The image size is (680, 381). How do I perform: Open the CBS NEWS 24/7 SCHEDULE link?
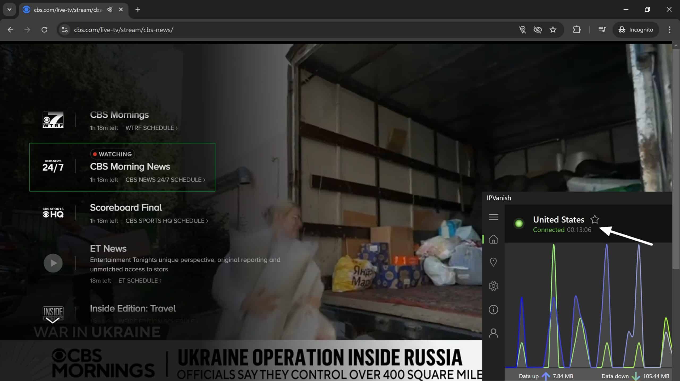tap(165, 180)
